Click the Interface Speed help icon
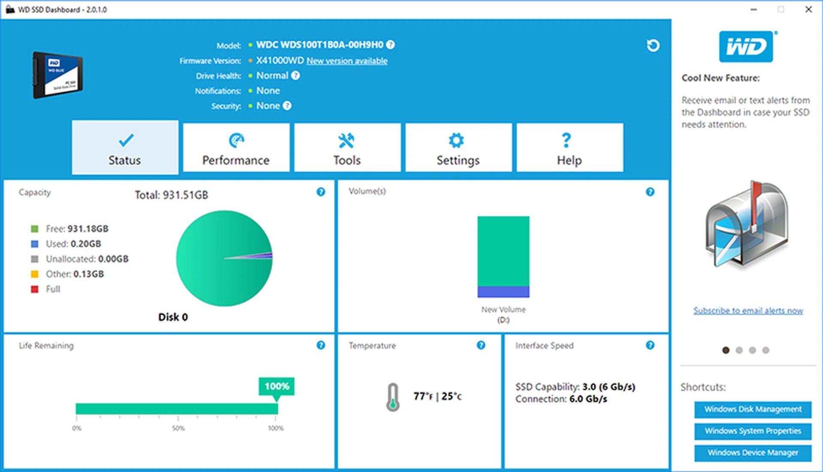Screen dimensions: 823x472 [650, 345]
